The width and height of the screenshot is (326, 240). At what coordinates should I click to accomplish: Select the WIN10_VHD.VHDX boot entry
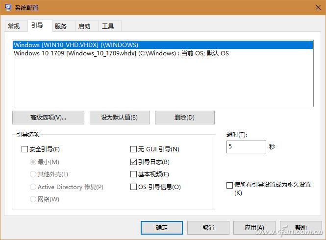click(x=163, y=45)
